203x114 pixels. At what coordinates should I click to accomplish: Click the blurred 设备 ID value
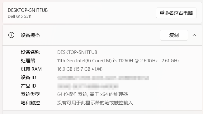103,78
